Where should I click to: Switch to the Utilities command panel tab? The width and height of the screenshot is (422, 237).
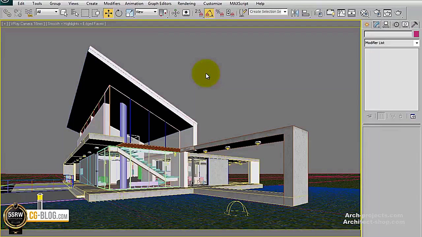[x=415, y=25]
